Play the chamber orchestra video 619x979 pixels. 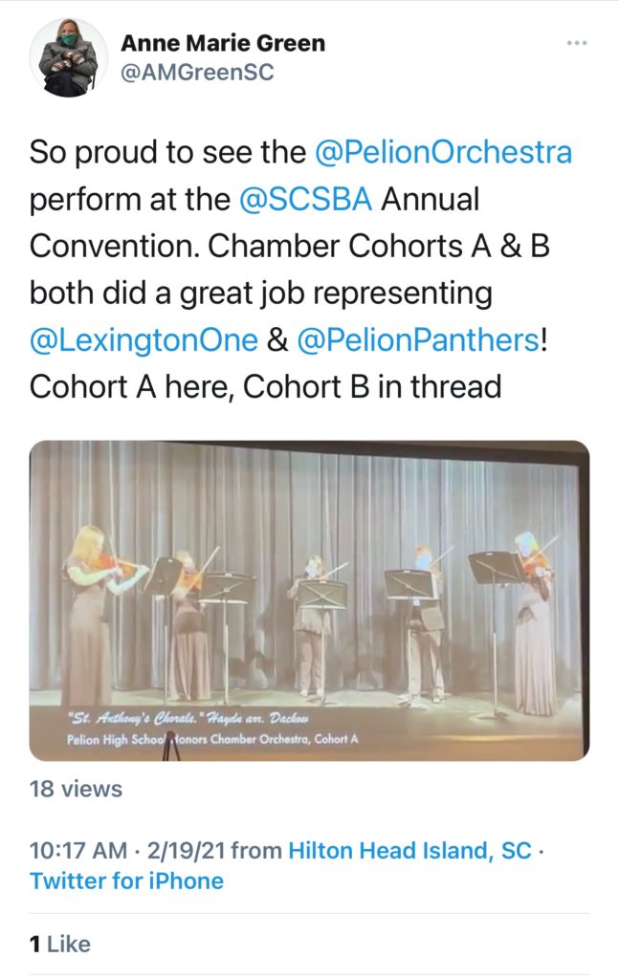[x=309, y=600]
